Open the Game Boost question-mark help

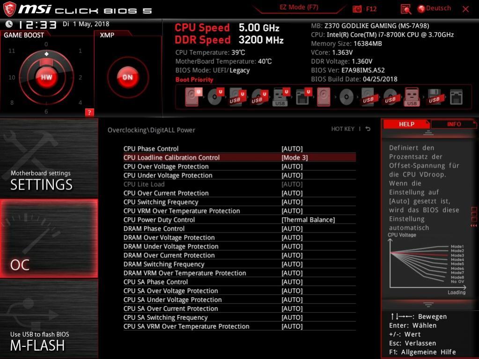pyautogui.click(x=89, y=112)
